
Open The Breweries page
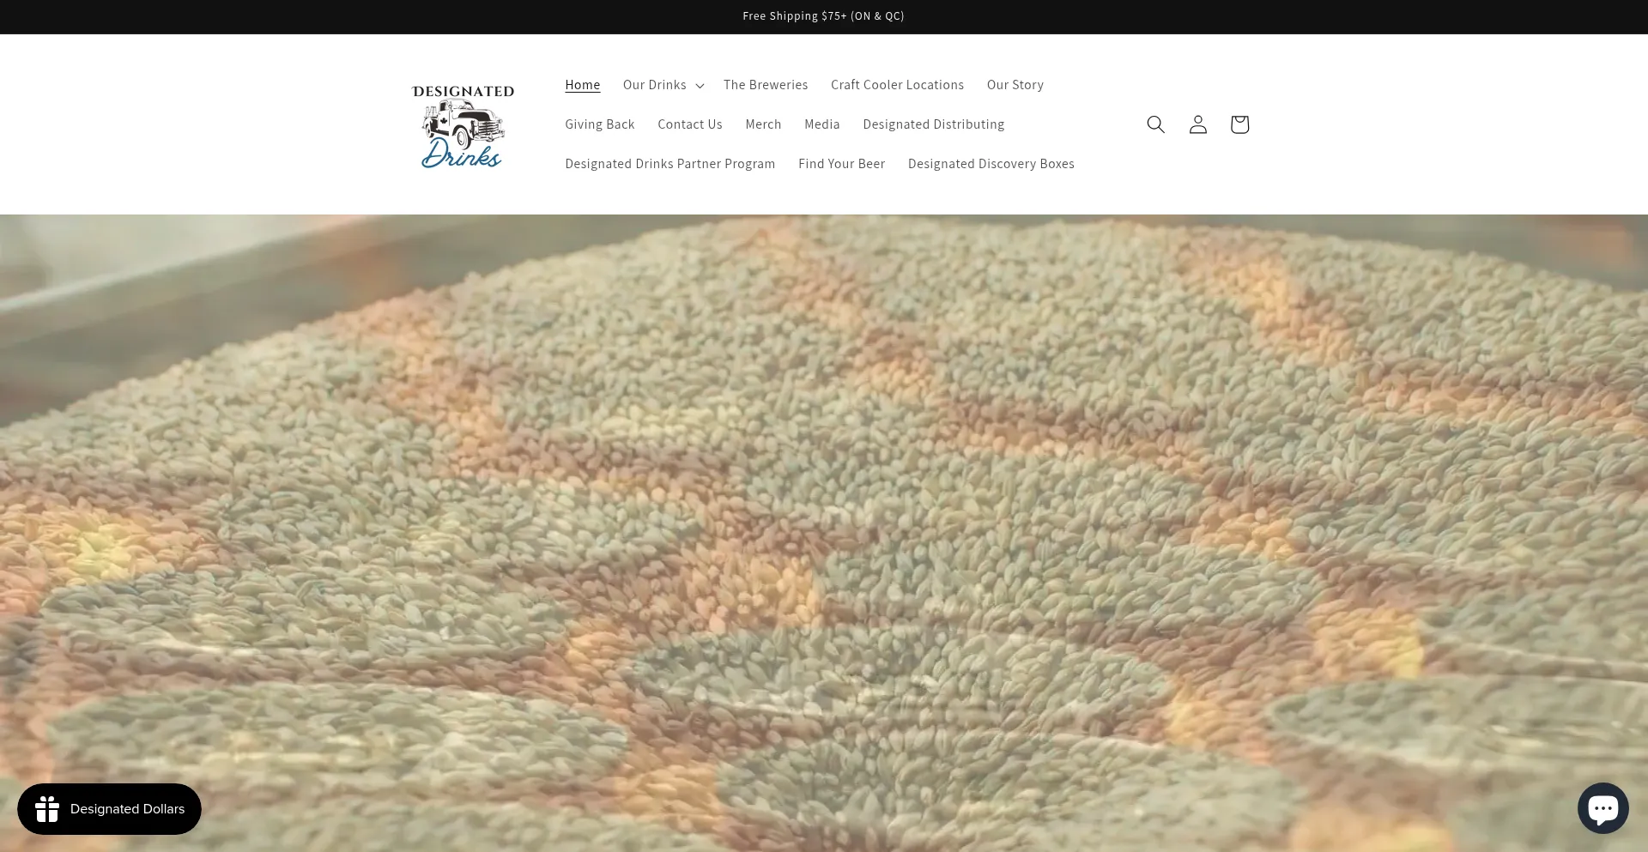[x=766, y=85]
